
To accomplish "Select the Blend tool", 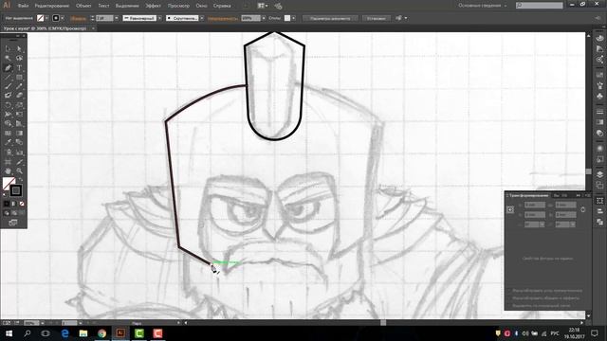I will (x=19, y=142).
